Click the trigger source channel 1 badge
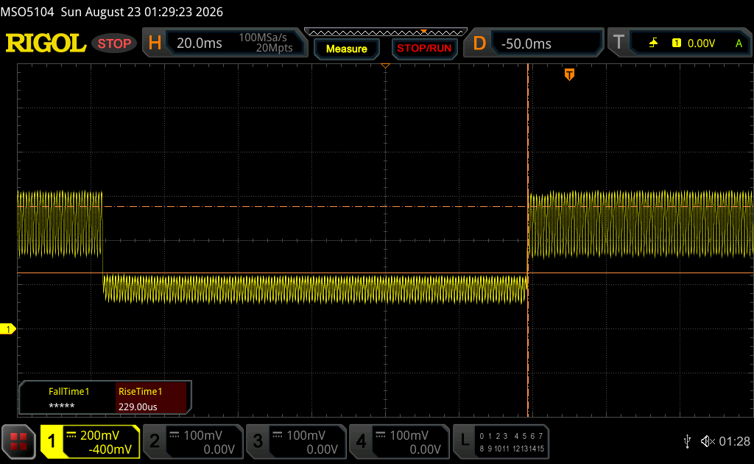Viewport: 754px width, 464px height. click(677, 43)
